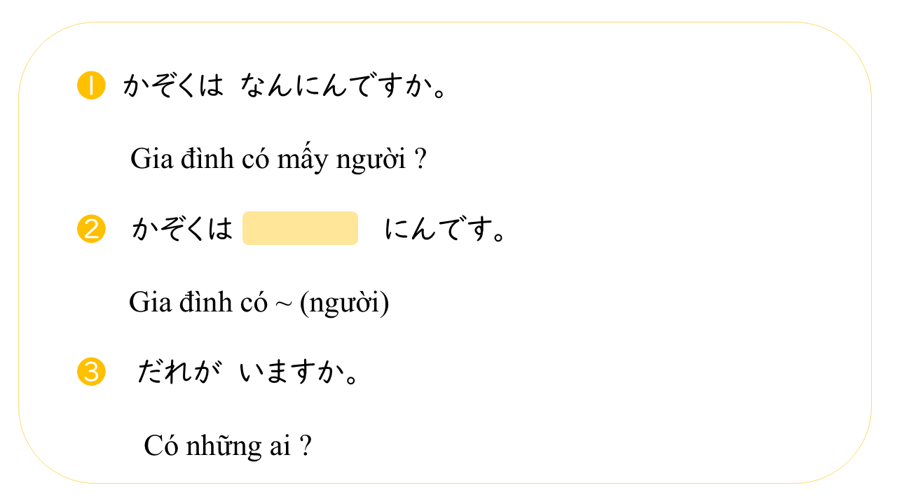
Task: Click the word なんにんですか in sentence one
Action: 343,87
